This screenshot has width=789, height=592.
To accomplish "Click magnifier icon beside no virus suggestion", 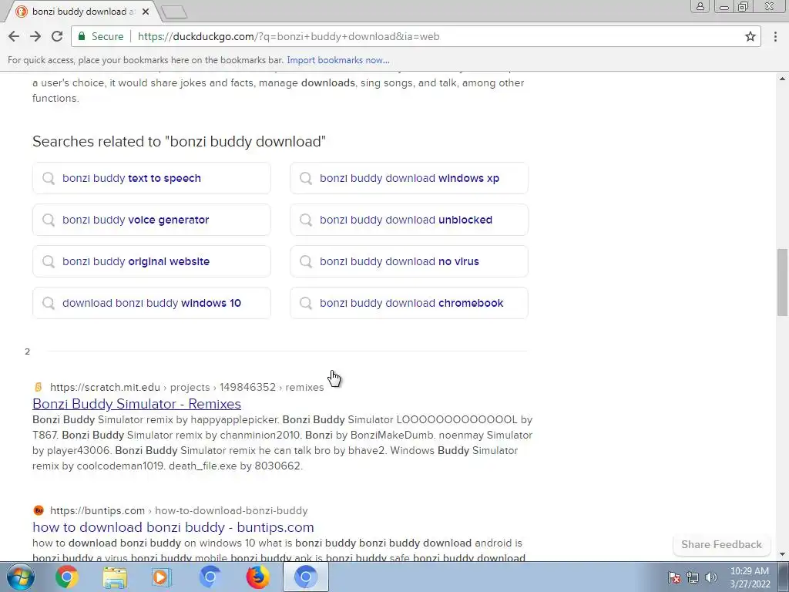I will click(x=306, y=261).
